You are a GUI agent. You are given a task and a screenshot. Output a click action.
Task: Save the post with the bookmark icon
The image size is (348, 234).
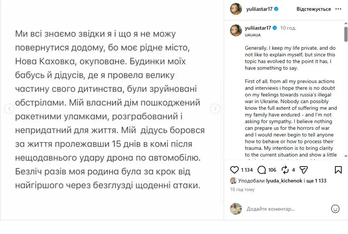(x=338, y=170)
